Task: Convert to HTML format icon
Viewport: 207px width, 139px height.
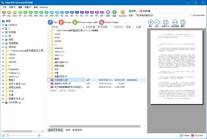Action: (x=30, y=12)
